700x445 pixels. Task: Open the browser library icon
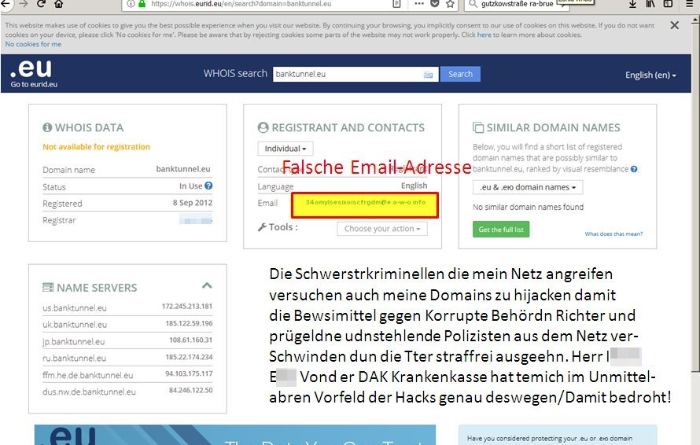coord(651,5)
